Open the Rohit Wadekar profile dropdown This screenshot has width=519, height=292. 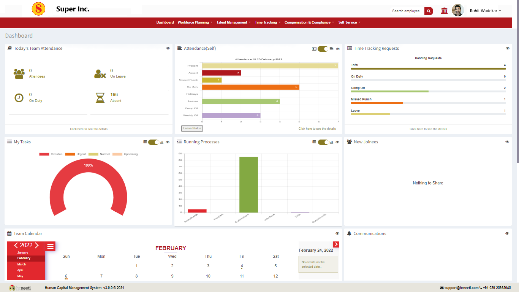pos(485,11)
